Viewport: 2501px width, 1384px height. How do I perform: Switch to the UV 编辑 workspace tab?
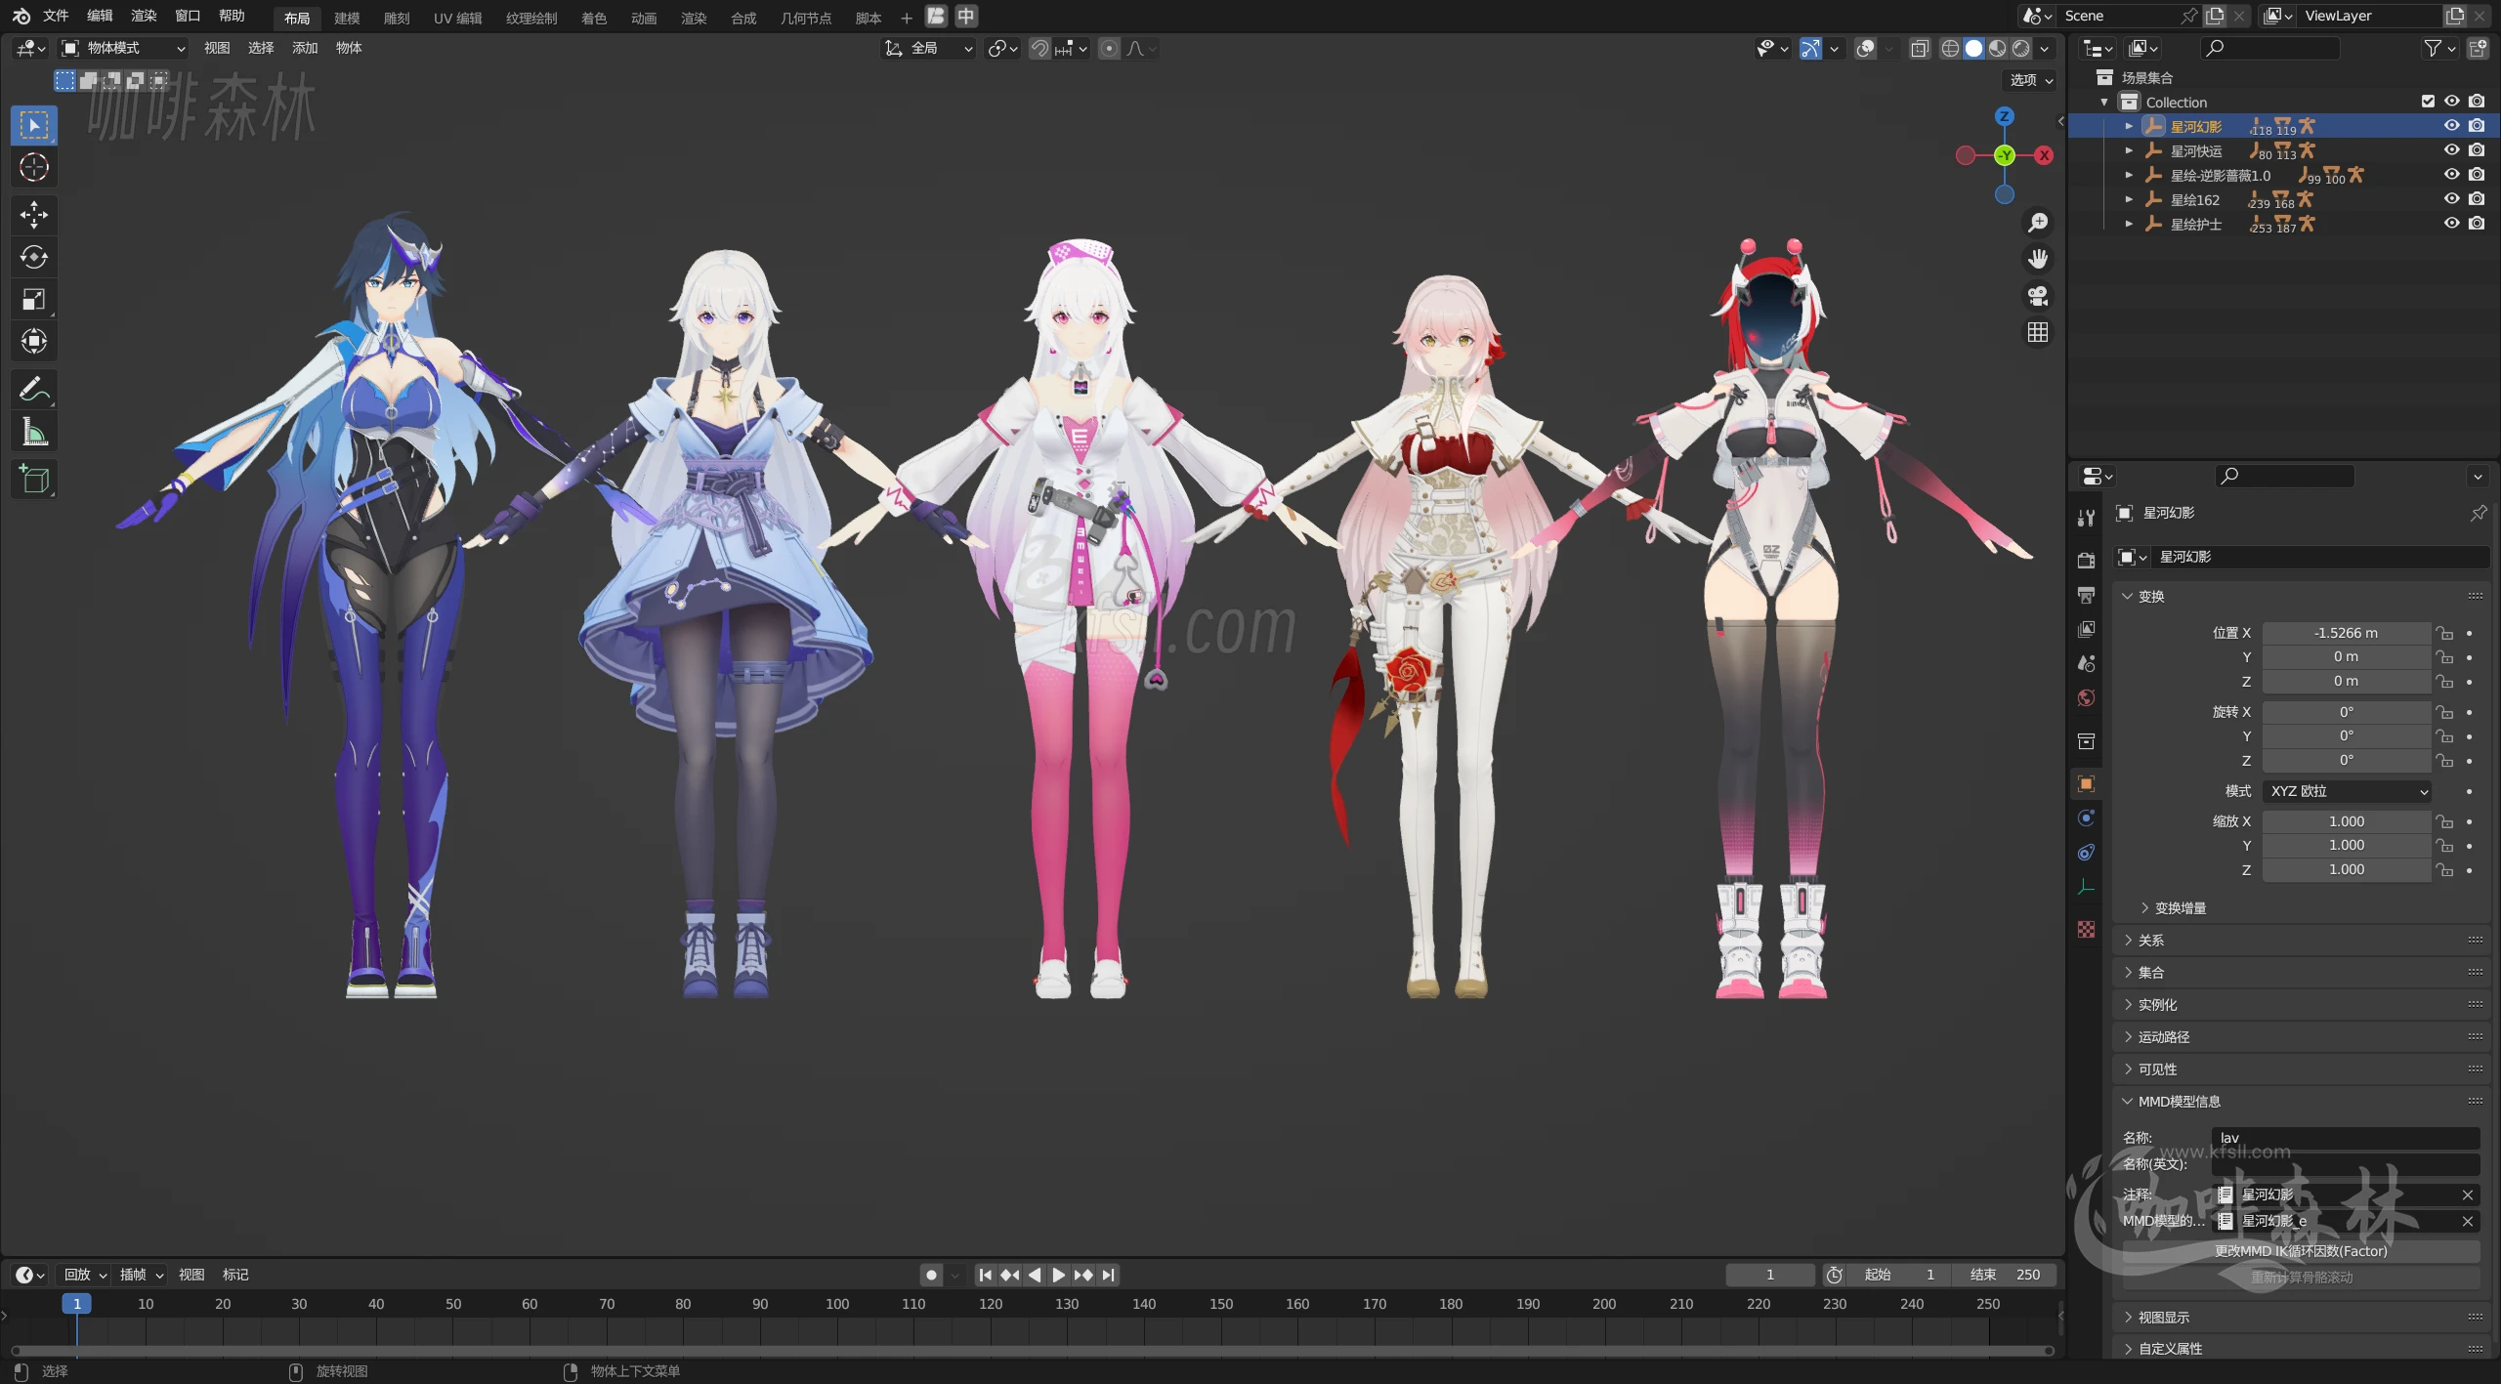point(457,19)
